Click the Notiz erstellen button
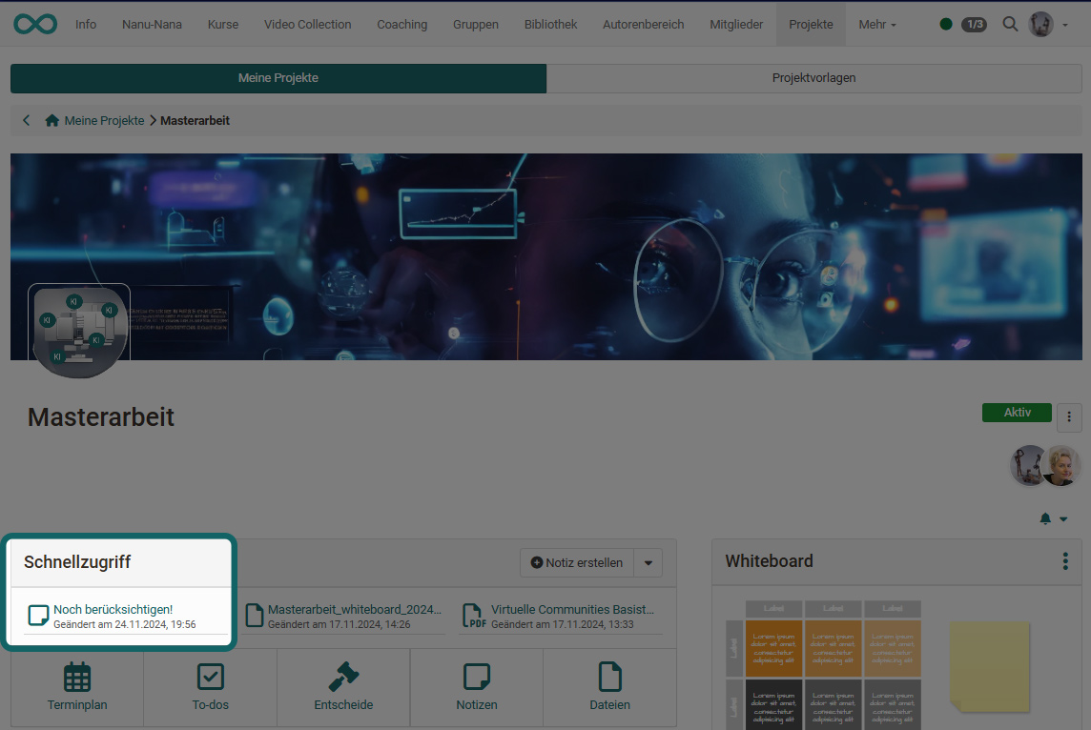 [577, 563]
